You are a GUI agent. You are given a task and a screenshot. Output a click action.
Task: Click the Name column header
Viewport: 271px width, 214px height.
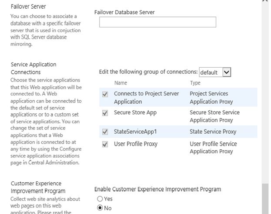point(120,83)
